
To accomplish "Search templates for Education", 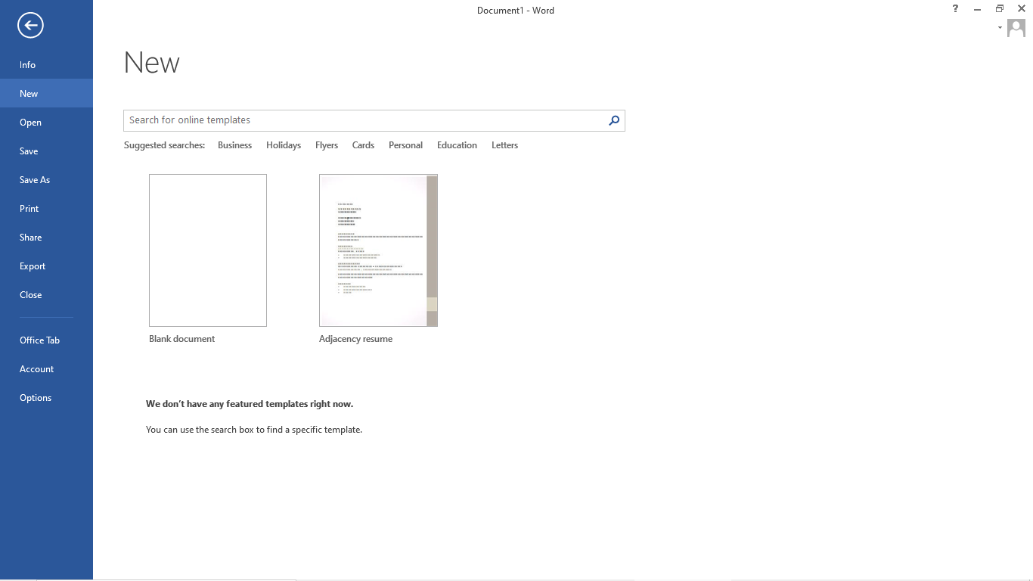I will (457, 144).
